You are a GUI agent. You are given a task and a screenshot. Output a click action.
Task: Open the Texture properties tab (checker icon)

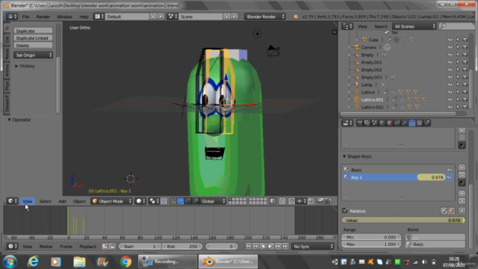pyautogui.click(x=420, y=123)
